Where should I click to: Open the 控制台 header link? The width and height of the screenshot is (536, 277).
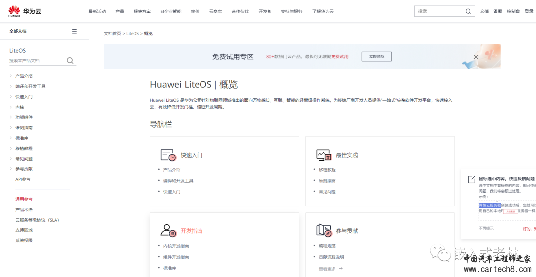coord(513,11)
